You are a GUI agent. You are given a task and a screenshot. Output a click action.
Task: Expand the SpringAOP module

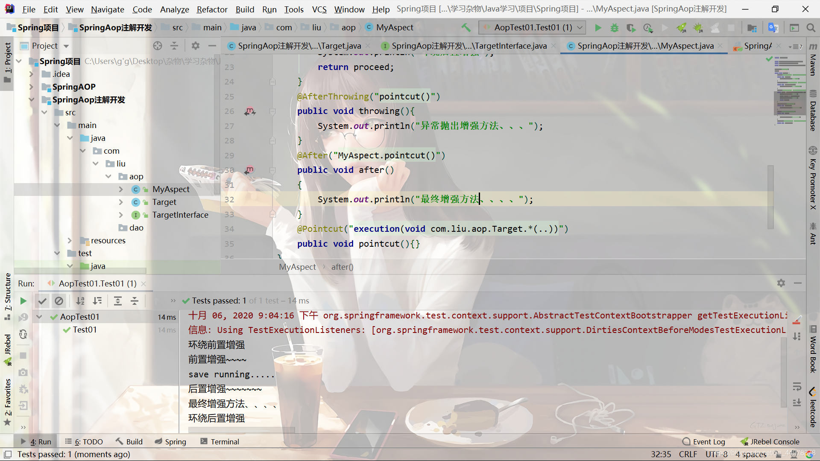click(31, 87)
